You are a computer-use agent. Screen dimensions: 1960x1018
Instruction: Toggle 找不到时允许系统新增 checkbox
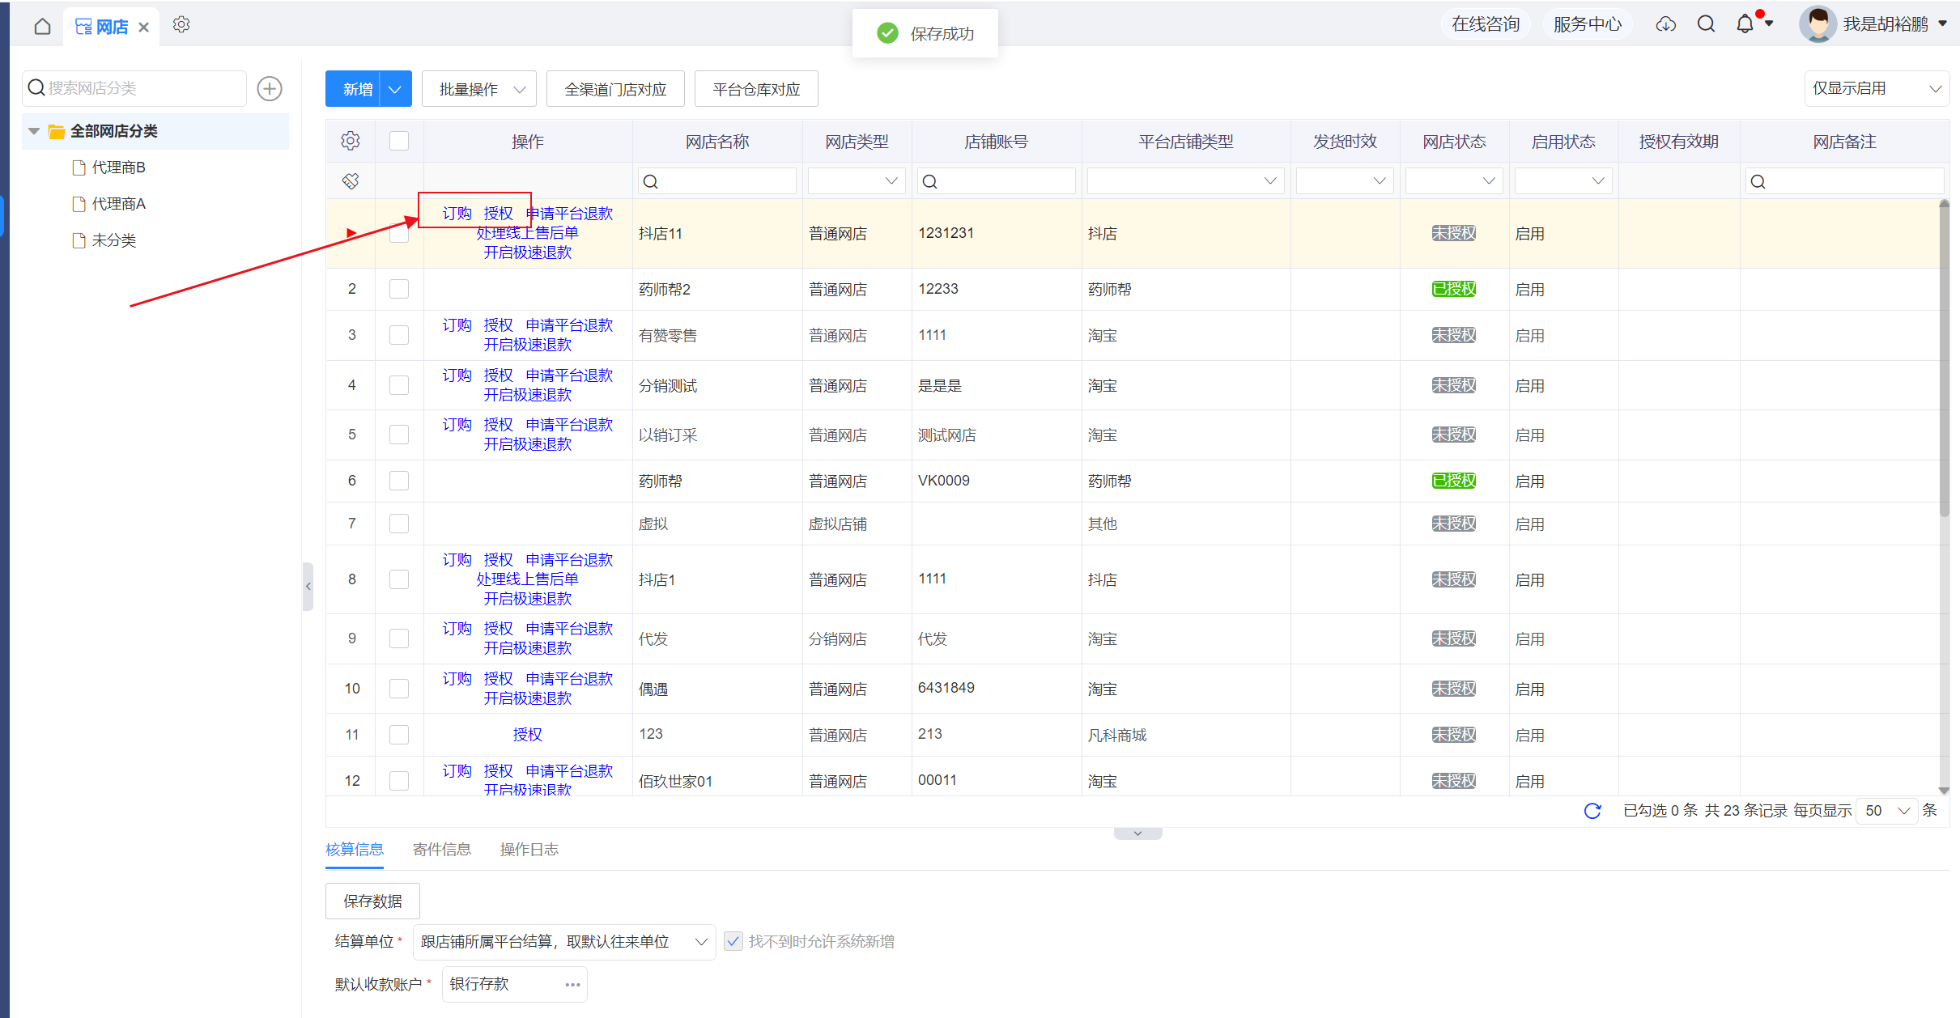point(733,941)
